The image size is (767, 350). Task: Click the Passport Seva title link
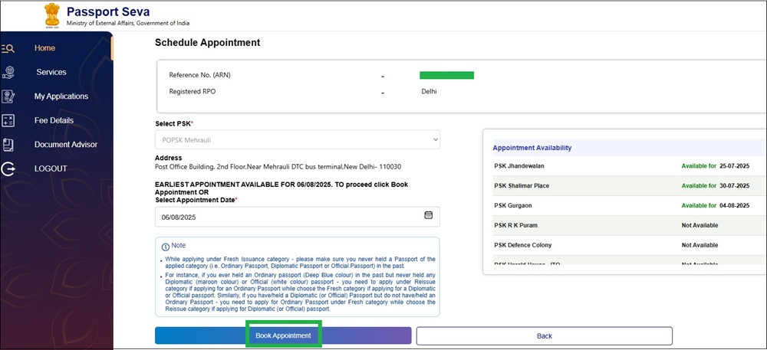[x=108, y=11]
